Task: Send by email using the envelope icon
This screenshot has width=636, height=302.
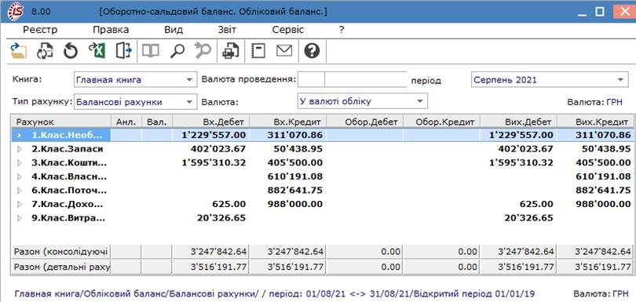Action: click(284, 51)
